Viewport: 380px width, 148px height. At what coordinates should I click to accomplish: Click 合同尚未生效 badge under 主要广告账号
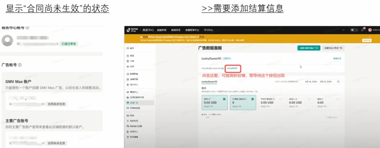[56, 143]
